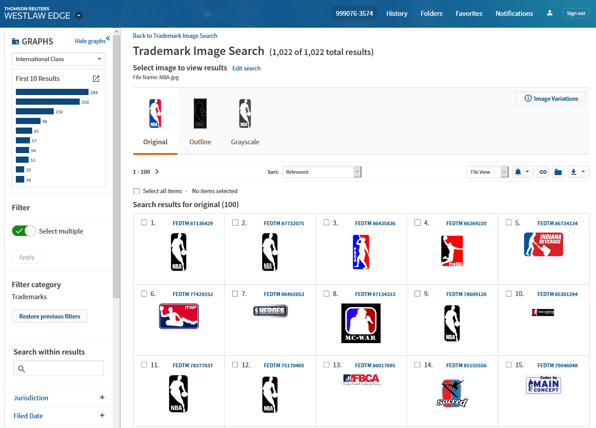Click the Edit search link
The image size is (596, 428).
click(x=246, y=68)
